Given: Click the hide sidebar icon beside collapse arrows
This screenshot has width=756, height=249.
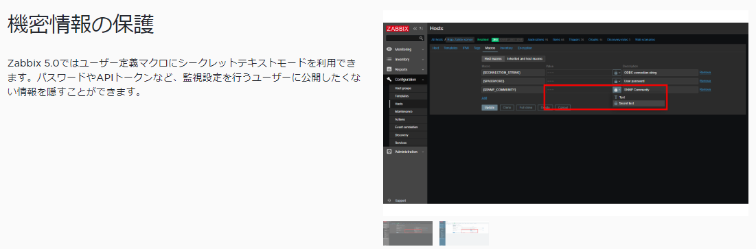Looking at the screenshot, I should 421,29.
